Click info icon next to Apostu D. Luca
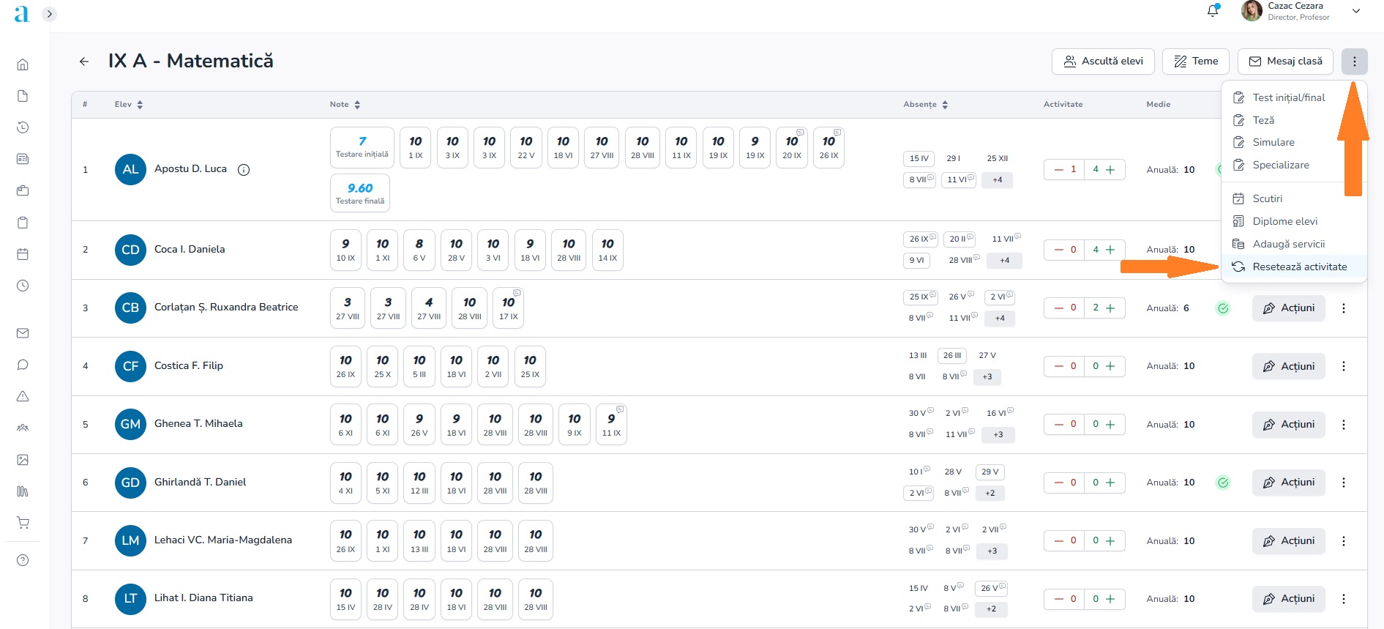The height and width of the screenshot is (629, 1384). tap(244, 170)
